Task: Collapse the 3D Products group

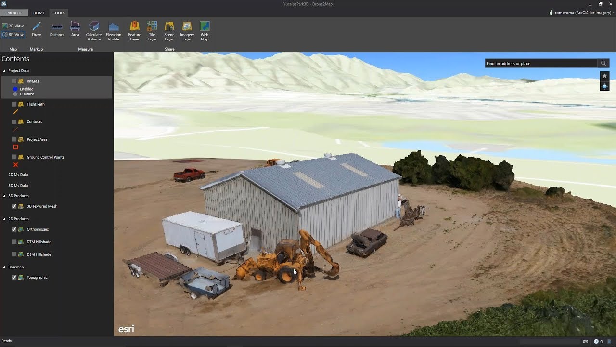Action: (x=4, y=196)
